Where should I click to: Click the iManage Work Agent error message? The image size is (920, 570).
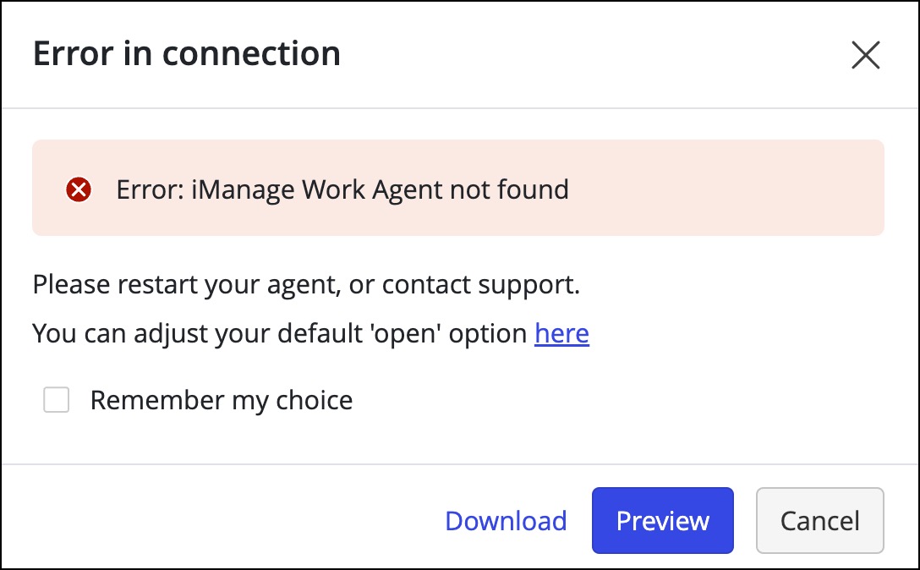pos(342,189)
